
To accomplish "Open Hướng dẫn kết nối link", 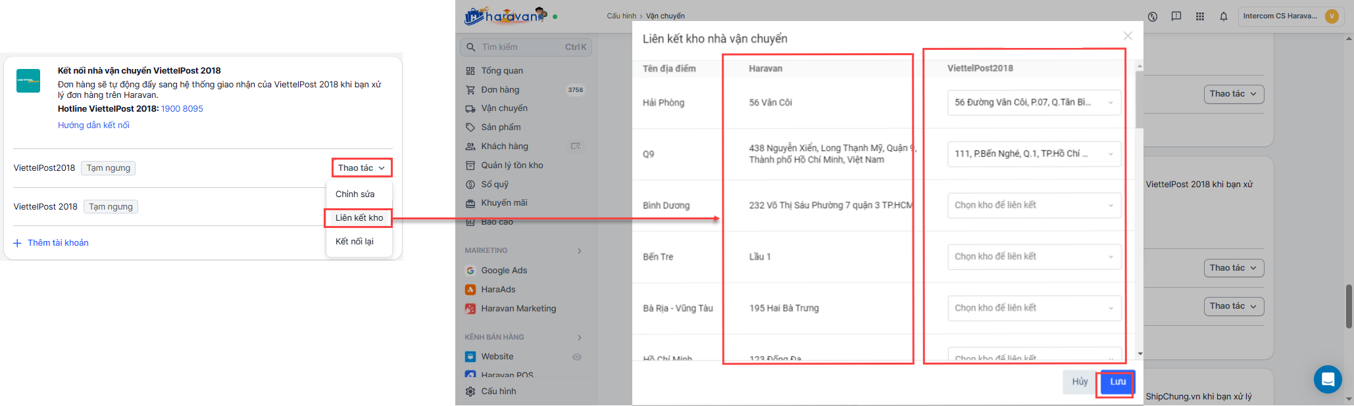I will click(x=93, y=125).
